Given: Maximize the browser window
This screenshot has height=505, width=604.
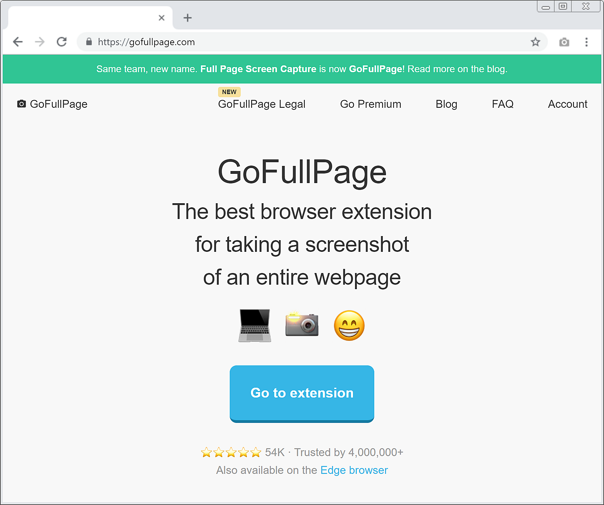Looking at the screenshot, I should (563, 7).
